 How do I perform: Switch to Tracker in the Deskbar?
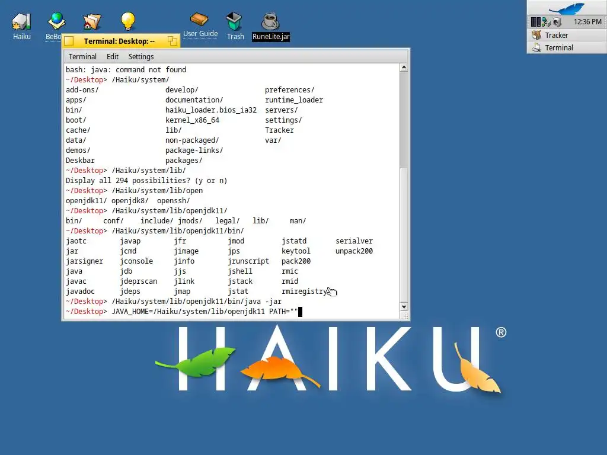567,35
